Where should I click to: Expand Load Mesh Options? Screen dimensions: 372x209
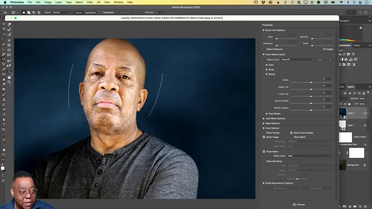(264, 118)
